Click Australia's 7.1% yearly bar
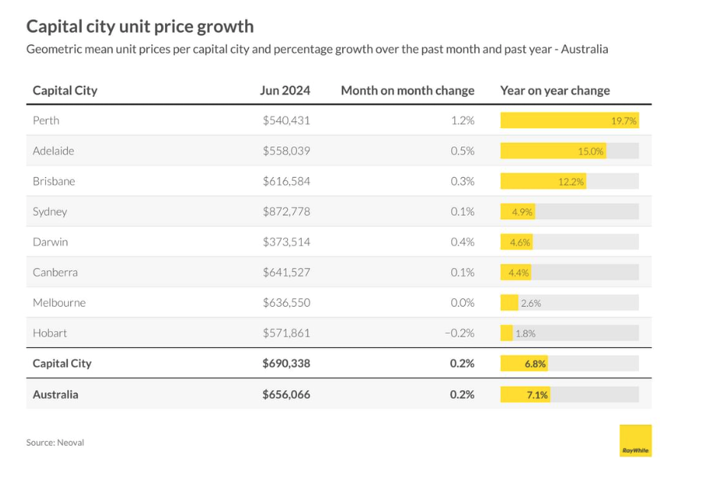The height and width of the screenshot is (477, 714). 525,395
